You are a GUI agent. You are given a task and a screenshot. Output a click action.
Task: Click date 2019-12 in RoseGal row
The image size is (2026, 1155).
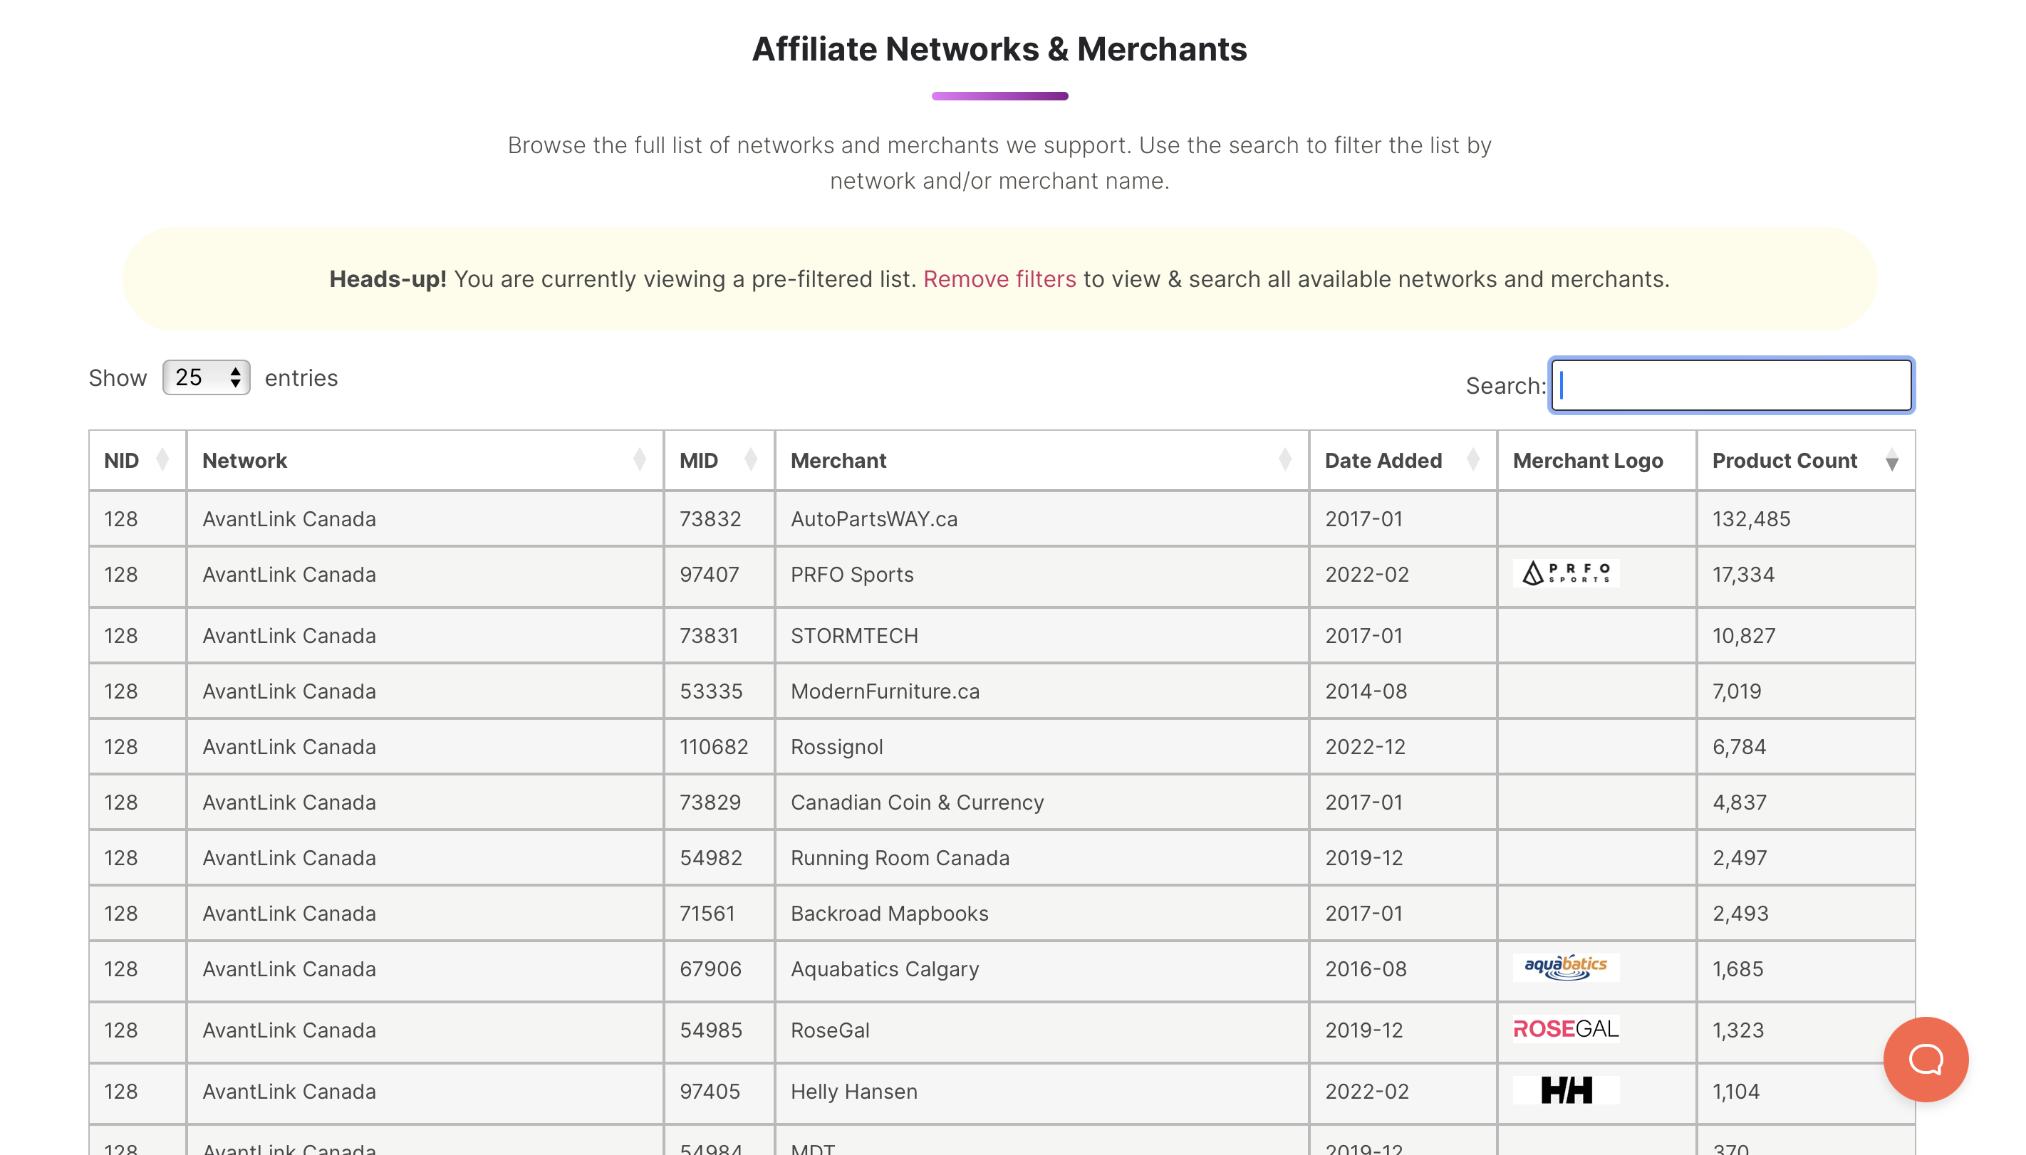point(1363,1030)
